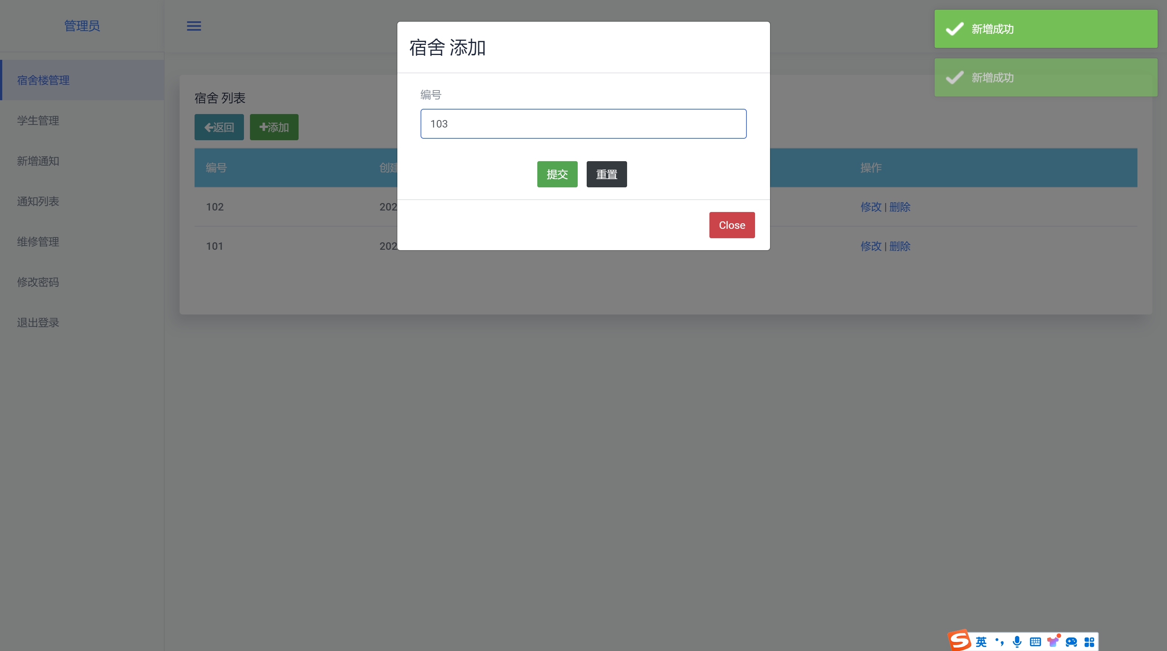Open the Sogou toolbox grid icon

point(1090,642)
